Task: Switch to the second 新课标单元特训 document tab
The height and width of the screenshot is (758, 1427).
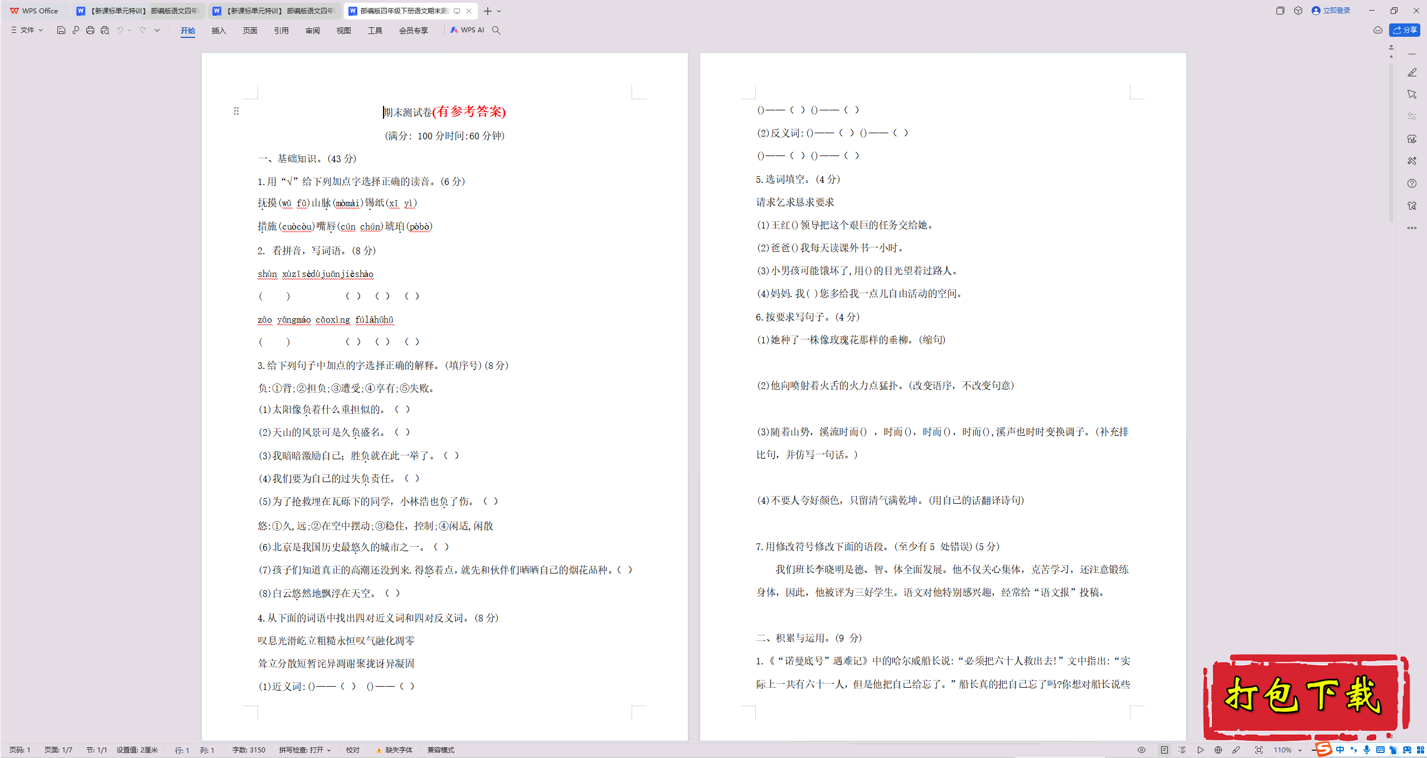Action: [x=275, y=11]
